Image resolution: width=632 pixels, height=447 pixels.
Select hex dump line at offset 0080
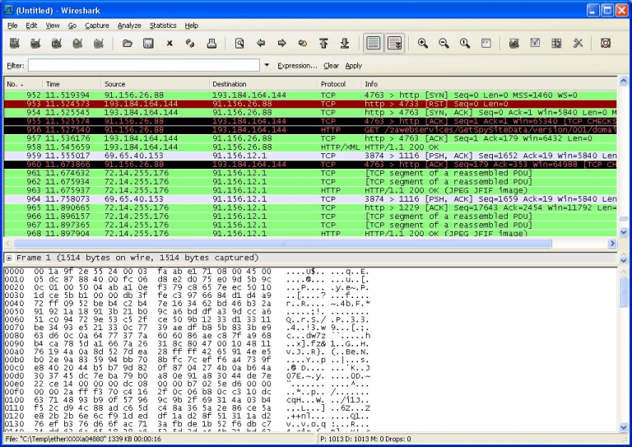tap(188, 335)
